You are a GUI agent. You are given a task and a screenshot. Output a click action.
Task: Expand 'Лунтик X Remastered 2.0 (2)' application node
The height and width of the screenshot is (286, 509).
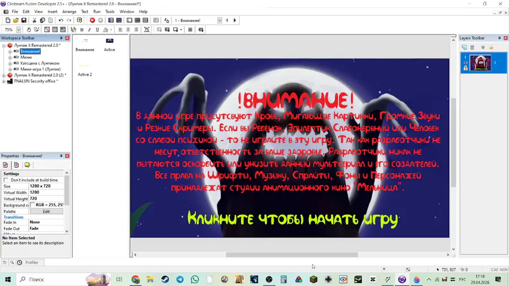pos(4,75)
